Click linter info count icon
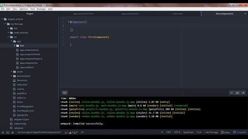 [75, 132]
